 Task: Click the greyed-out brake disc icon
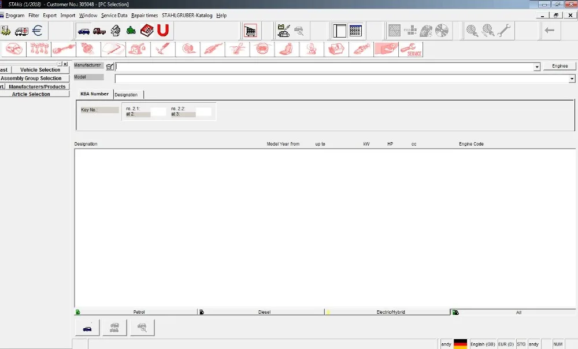tap(442, 31)
